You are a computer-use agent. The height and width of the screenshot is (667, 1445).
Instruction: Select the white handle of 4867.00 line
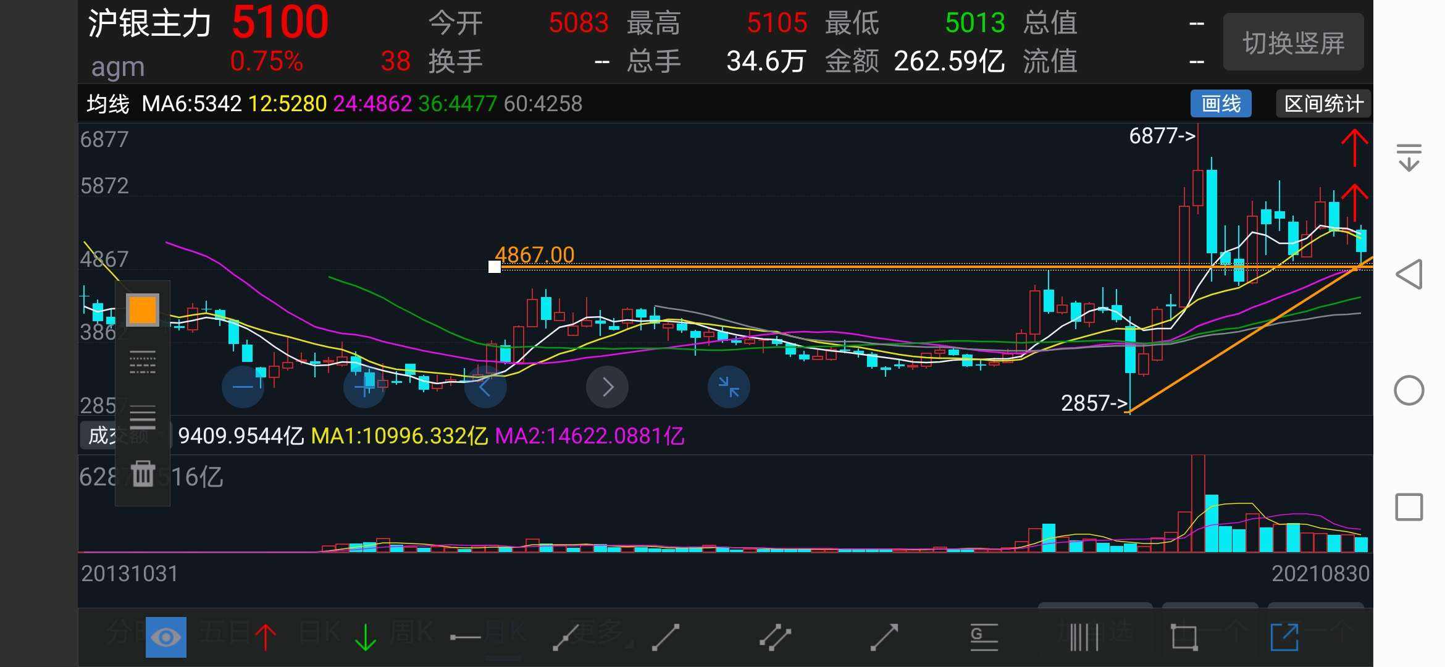(494, 267)
